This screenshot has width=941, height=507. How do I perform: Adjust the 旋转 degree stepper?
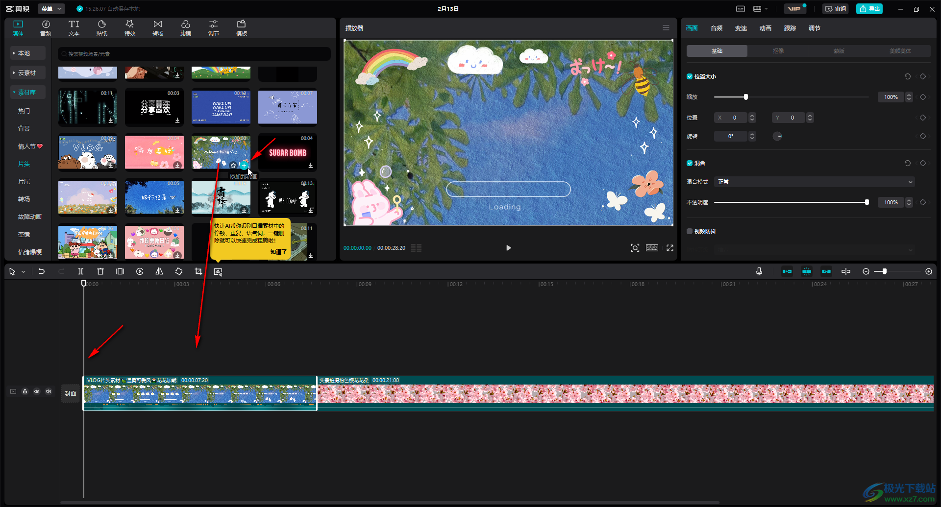[752, 136]
